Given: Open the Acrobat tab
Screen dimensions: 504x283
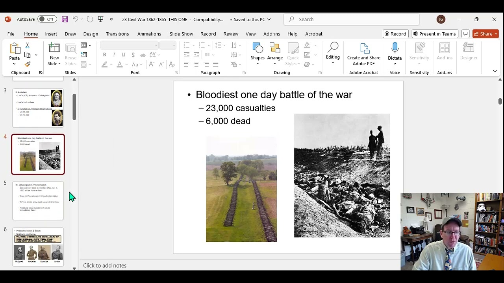Looking at the screenshot, I should pos(314,34).
